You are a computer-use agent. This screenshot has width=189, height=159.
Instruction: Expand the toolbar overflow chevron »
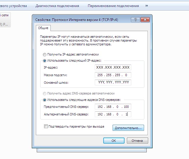[x=146, y=6]
